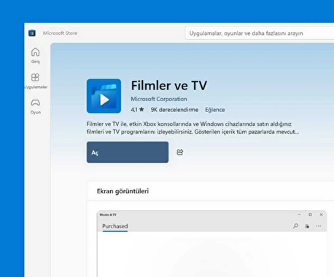View the 9K derecelendirme ratings
This screenshot has width=334, height=277.
pos(174,110)
